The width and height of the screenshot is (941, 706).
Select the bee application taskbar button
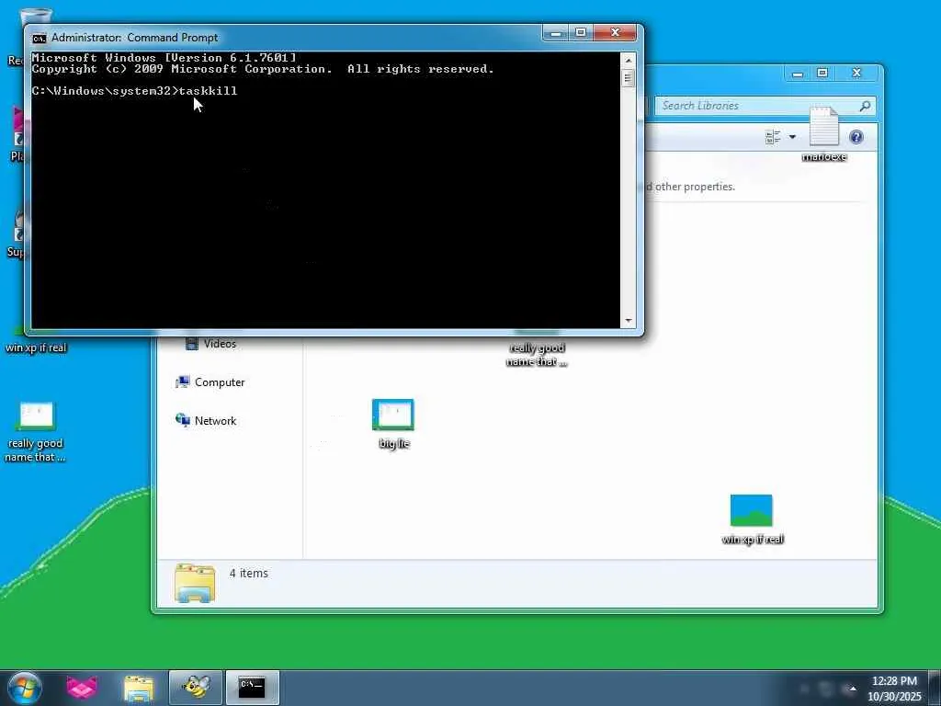[196, 688]
